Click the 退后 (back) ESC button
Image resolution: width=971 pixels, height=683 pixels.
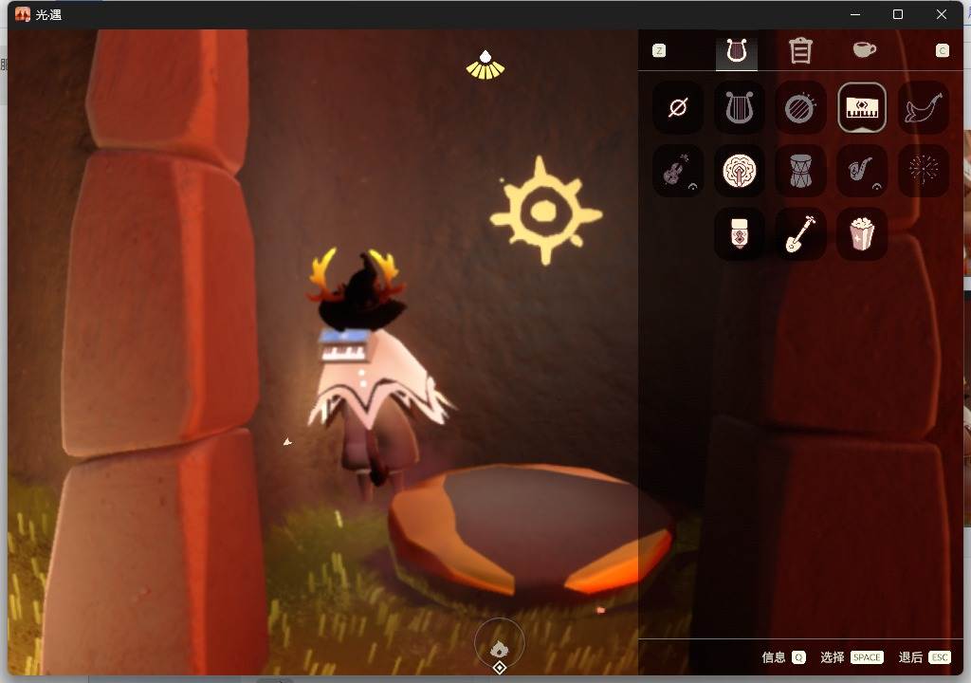(x=924, y=657)
